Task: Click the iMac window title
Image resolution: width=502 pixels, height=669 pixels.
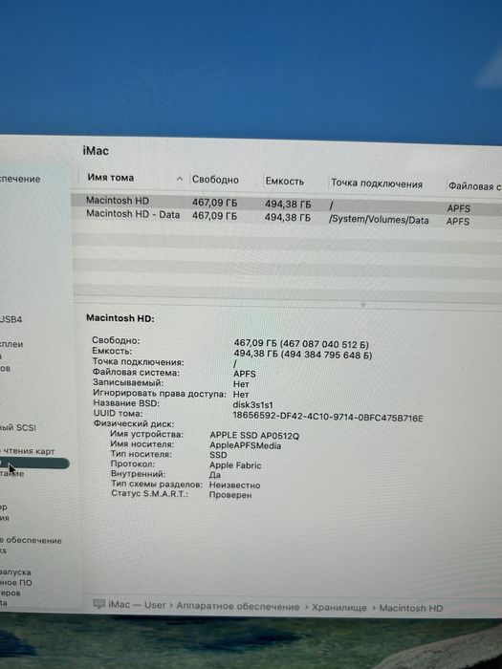Action: tap(96, 151)
